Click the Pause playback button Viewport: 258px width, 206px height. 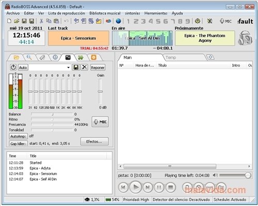[159, 187]
